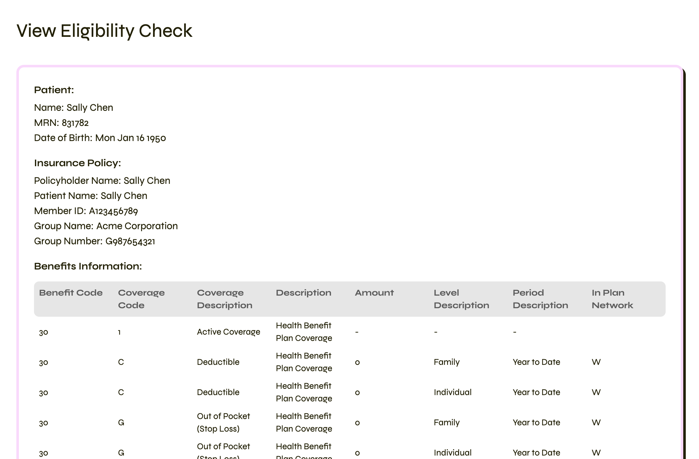This screenshot has width=699, height=459.
Task: Click the View Eligibility Check heading
Action: [x=104, y=31]
